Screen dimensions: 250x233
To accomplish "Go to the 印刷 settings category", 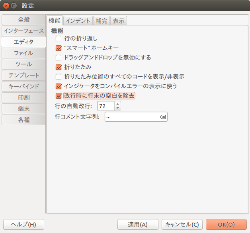I will point(23,98).
